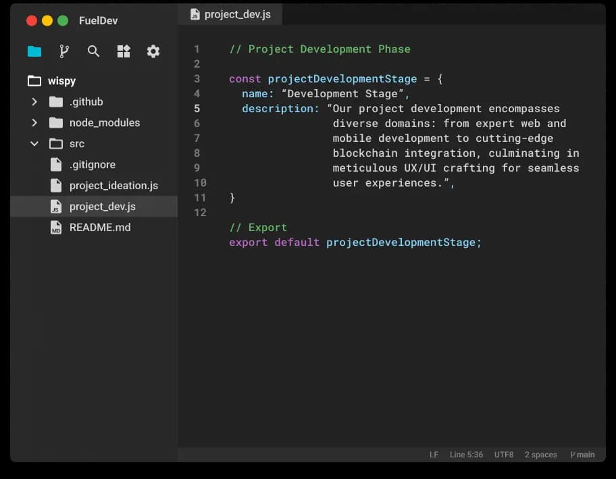Expand the .github folder chevron
The width and height of the screenshot is (616, 479).
(x=34, y=102)
